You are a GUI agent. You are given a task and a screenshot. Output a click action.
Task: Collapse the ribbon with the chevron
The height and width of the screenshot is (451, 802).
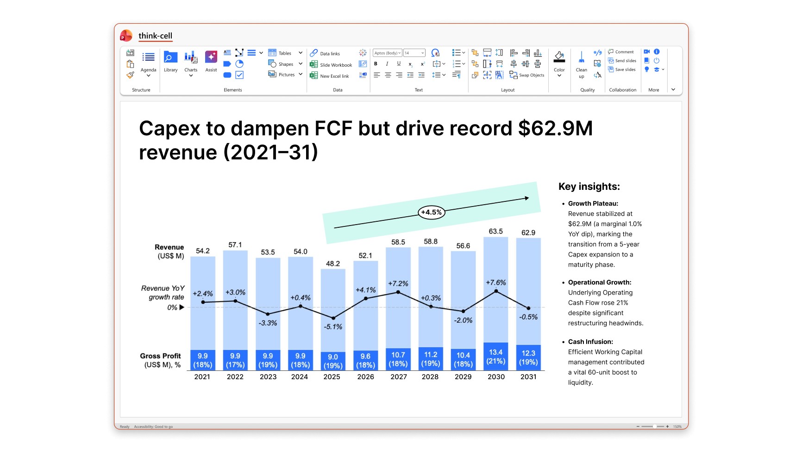[673, 89]
